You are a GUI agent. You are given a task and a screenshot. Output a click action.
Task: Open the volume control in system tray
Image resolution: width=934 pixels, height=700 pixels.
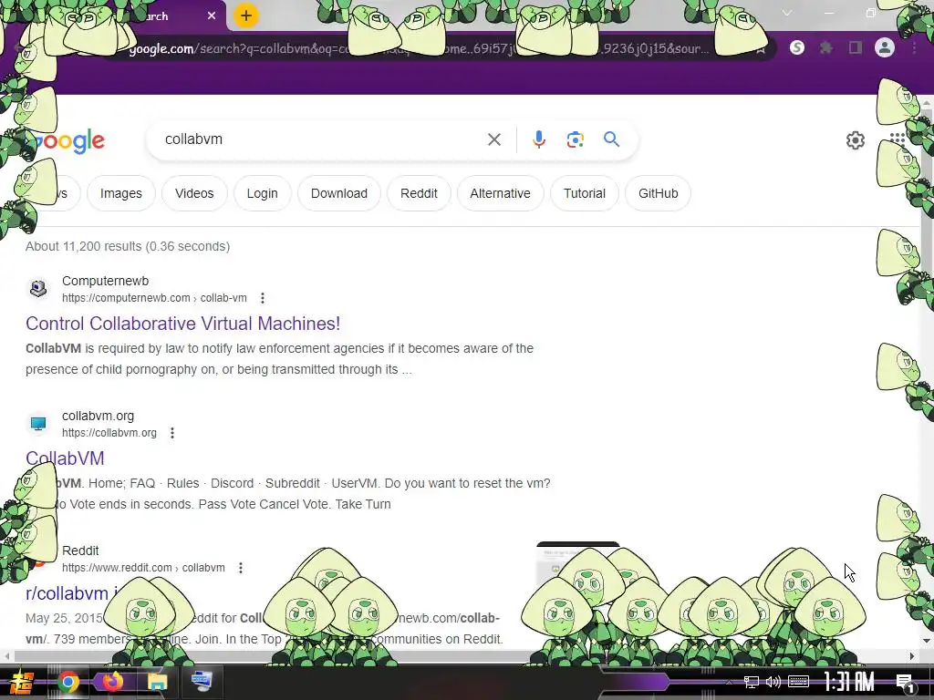(773, 682)
